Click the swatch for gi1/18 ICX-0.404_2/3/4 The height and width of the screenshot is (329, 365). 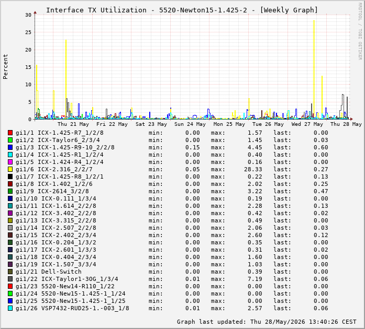click(10, 257)
